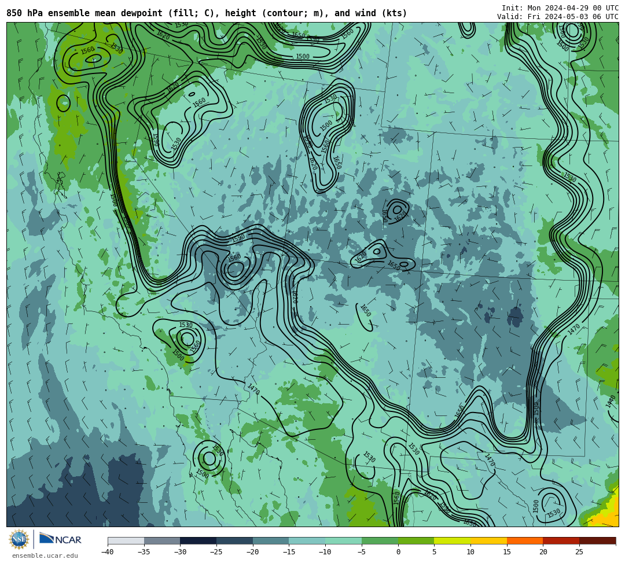Click the -40 colorbar tick label

click(107, 552)
